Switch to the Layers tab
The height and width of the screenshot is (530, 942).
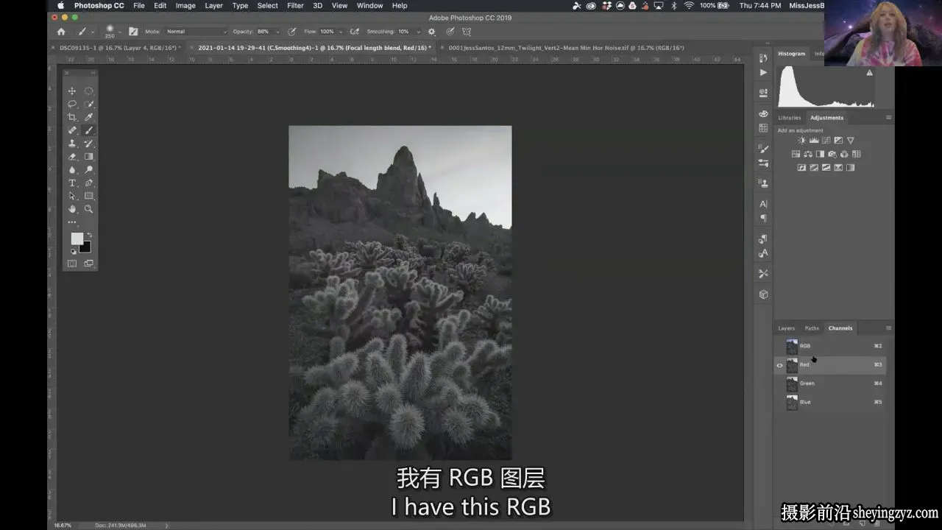787,328
